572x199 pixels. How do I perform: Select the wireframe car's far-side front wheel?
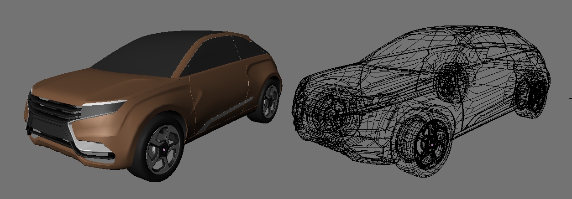pos(328,111)
